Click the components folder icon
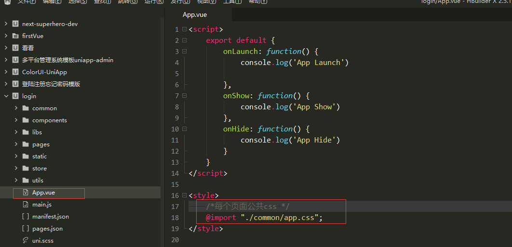512x247 pixels. pyautogui.click(x=26, y=120)
